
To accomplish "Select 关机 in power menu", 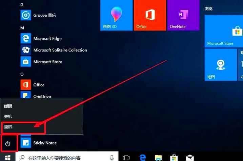I will [x=42, y=116].
